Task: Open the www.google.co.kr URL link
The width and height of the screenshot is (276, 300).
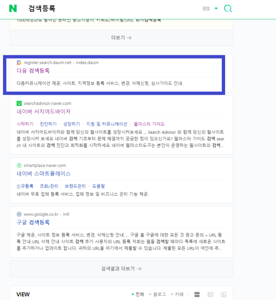Action: pyautogui.click(x=46, y=214)
